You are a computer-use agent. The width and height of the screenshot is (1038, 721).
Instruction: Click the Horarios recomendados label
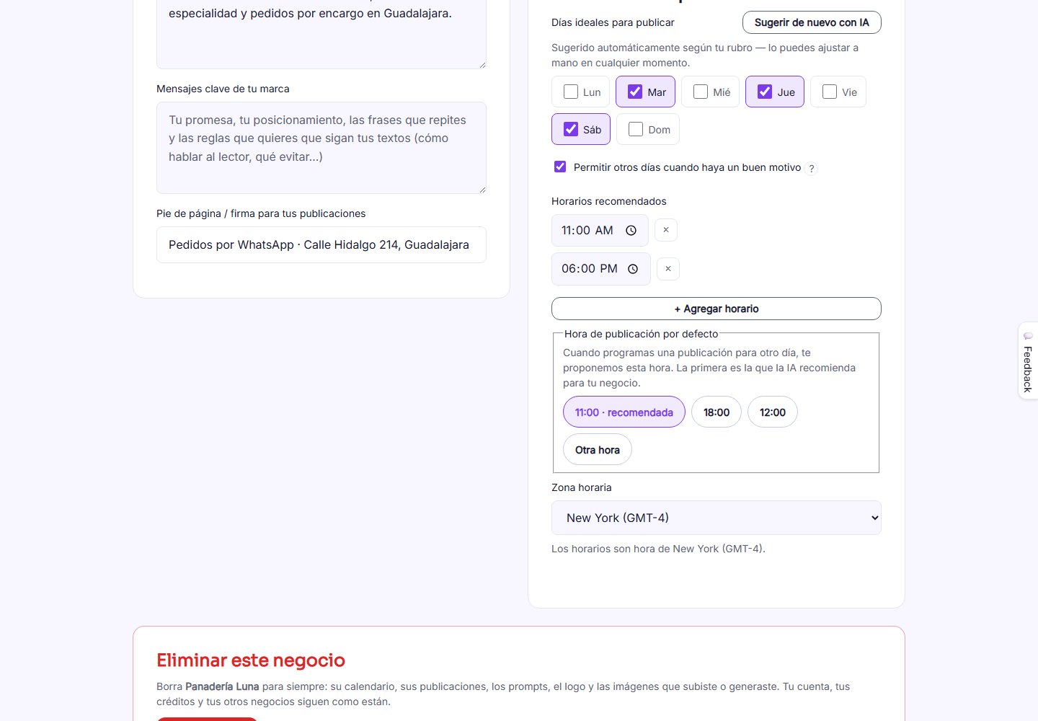(x=609, y=201)
